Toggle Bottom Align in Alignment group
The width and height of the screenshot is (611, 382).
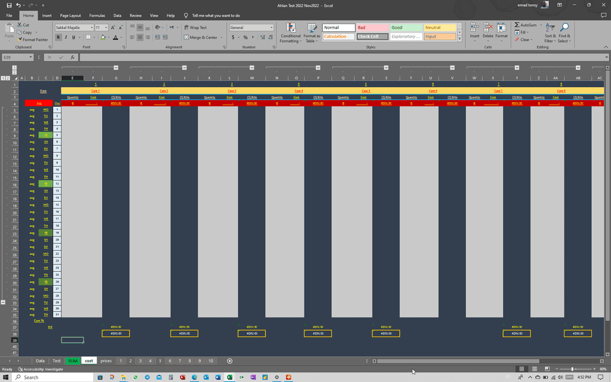tap(147, 27)
